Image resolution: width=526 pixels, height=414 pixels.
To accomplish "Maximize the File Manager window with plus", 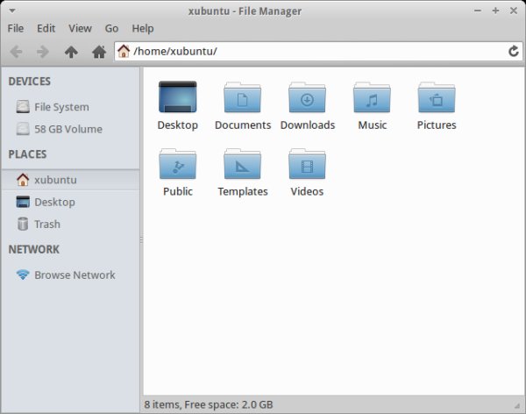I will pos(495,11).
